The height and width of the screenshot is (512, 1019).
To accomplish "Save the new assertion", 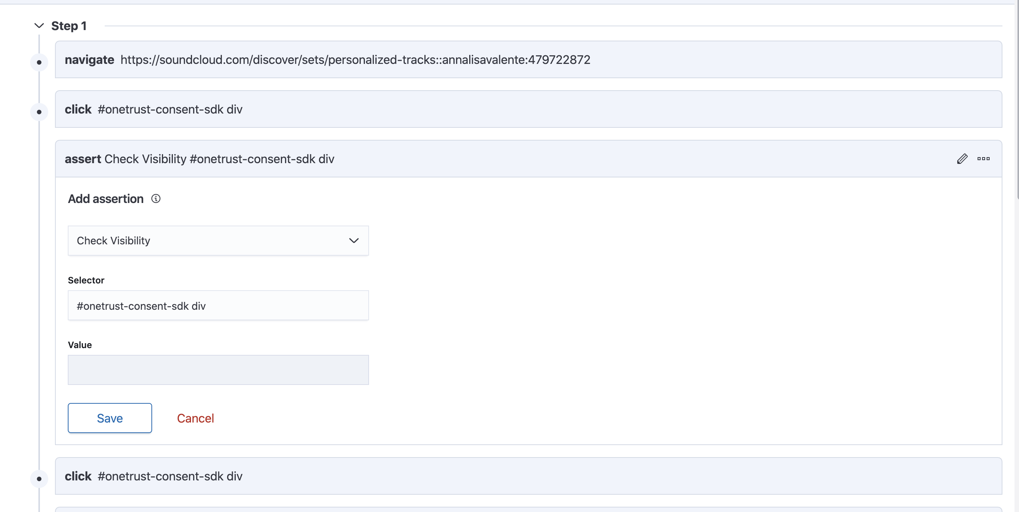I will click(110, 418).
